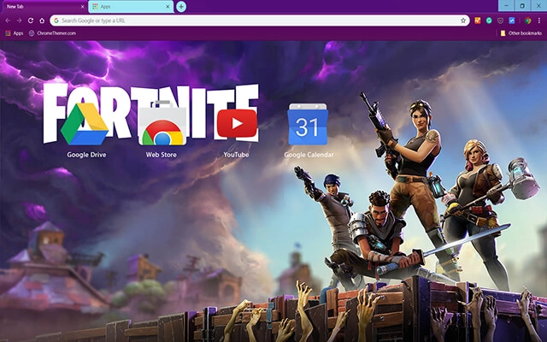Open the green Grammarly extension
This screenshot has height=342, width=547.
tap(489, 21)
